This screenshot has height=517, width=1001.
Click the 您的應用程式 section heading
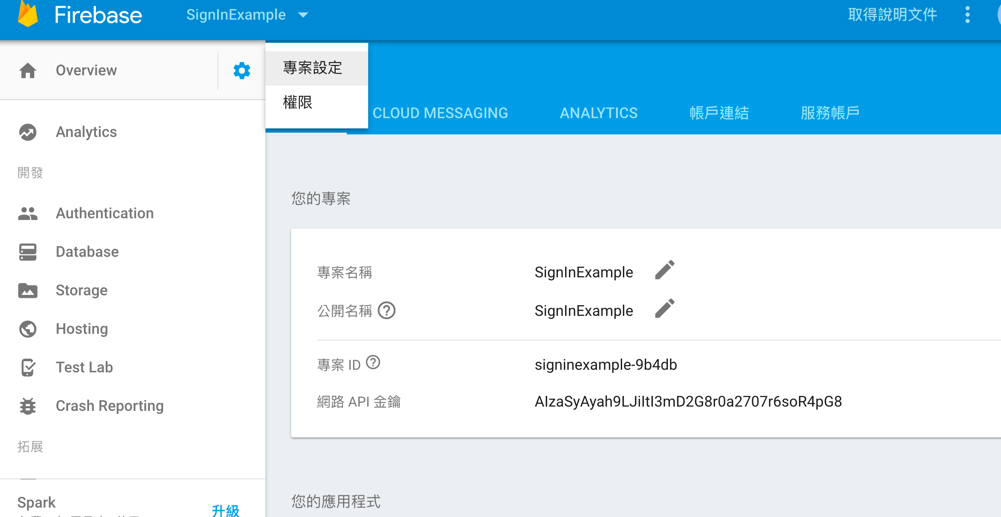tap(336, 501)
